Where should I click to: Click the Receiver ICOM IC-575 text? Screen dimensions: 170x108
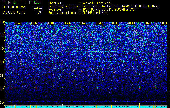(108, 9)
